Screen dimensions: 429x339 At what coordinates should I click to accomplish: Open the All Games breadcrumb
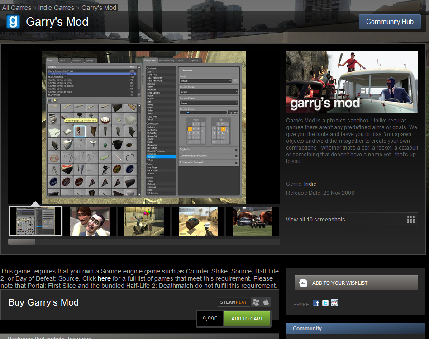17,8
